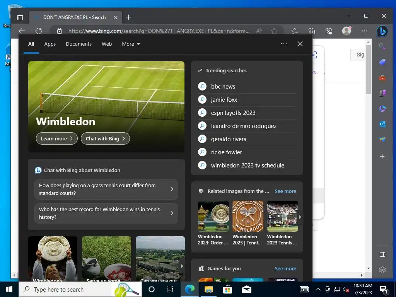Switch to the Apps search tab

[x=50, y=44]
